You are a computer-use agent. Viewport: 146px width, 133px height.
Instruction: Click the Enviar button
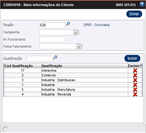click(x=134, y=14)
